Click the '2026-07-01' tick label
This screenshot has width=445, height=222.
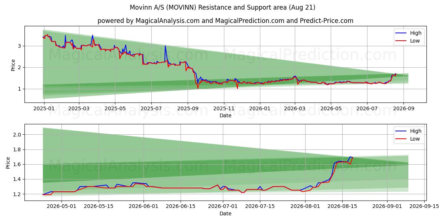pyautogui.click(x=224, y=206)
